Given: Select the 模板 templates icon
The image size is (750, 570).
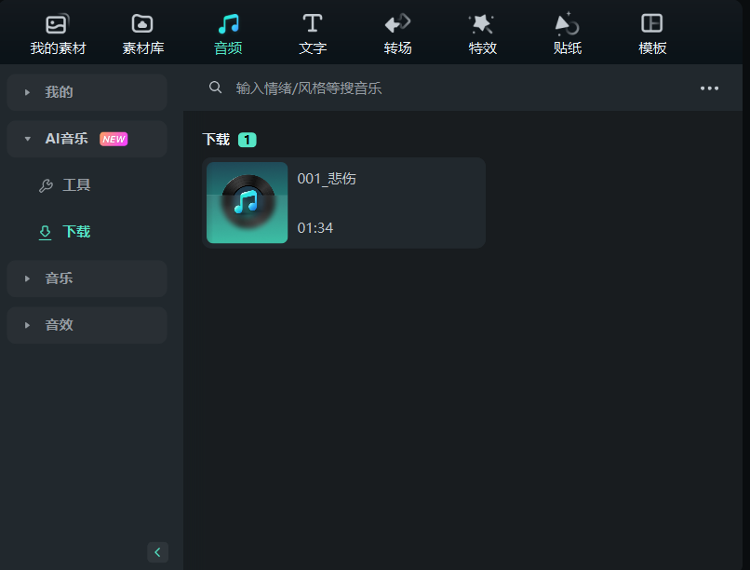Looking at the screenshot, I should tap(651, 22).
